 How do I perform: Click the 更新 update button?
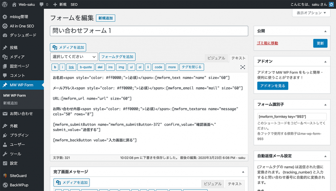(x=320, y=43)
